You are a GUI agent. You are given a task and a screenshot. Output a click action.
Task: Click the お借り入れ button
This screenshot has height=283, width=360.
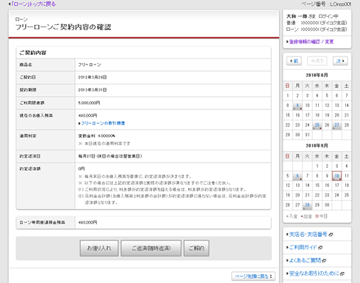point(99,248)
